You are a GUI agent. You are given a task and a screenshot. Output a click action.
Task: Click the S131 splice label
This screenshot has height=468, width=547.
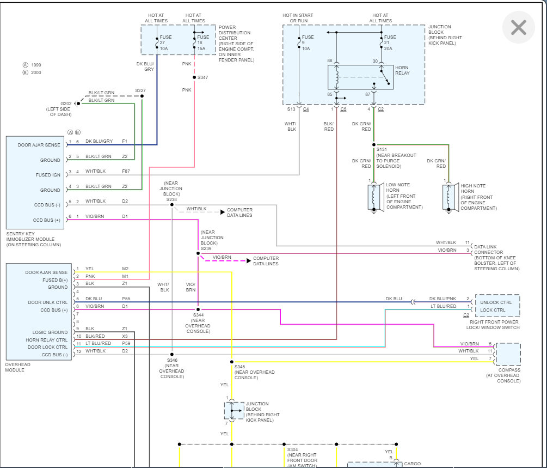coord(382,149)
